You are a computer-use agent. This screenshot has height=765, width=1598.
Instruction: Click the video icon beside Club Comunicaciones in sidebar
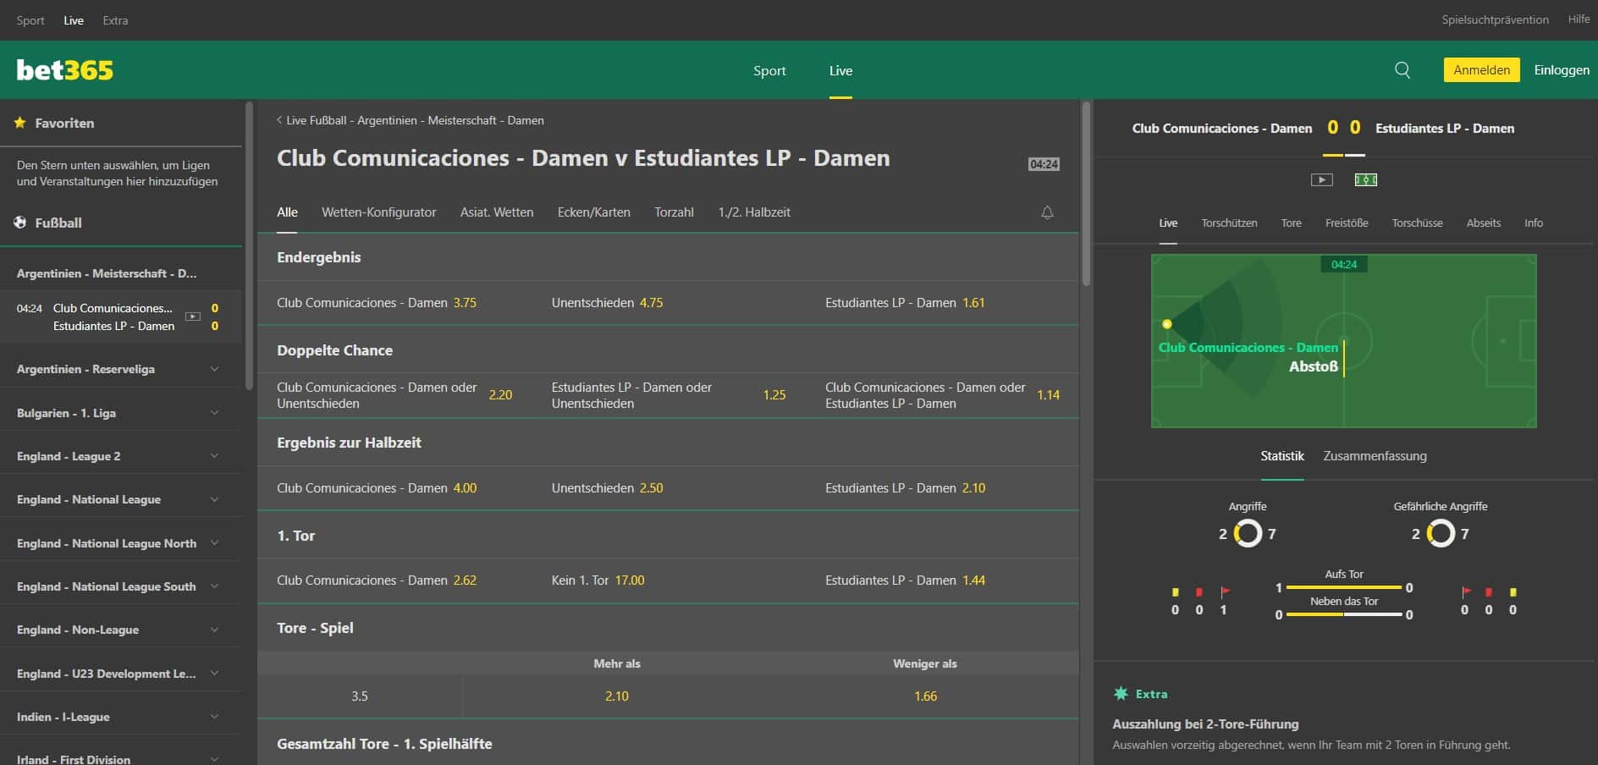point(193,316)
